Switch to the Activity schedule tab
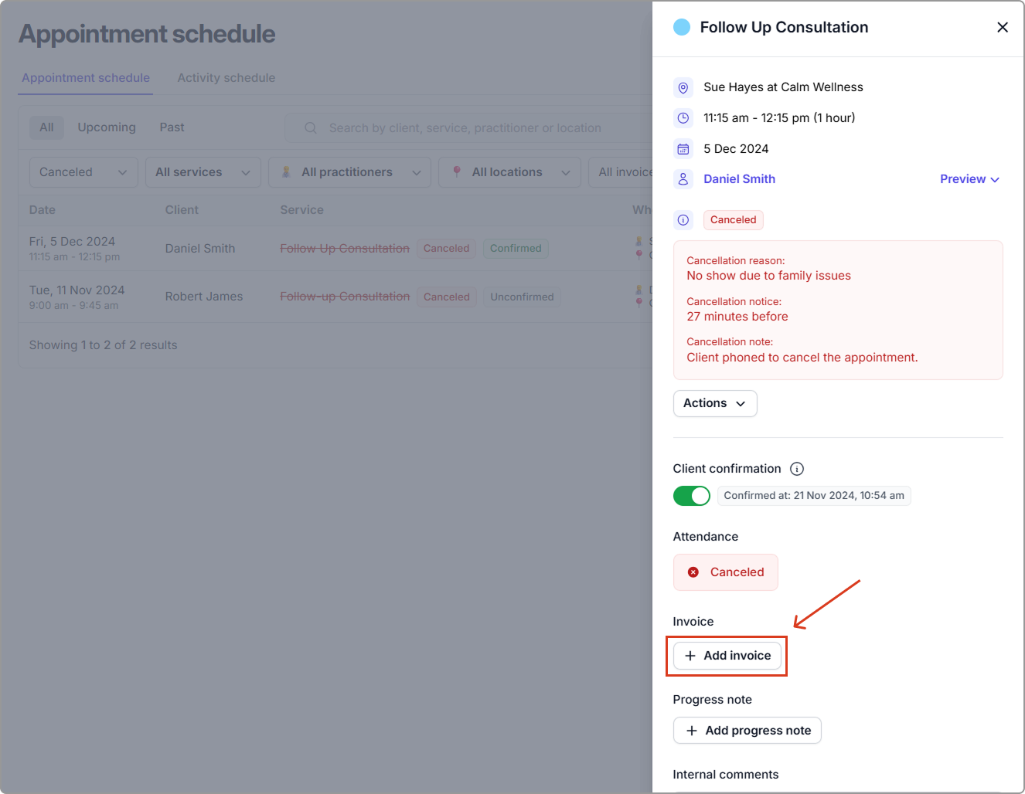The width and height of the screenshot is (1025, 794). [226, 78]
